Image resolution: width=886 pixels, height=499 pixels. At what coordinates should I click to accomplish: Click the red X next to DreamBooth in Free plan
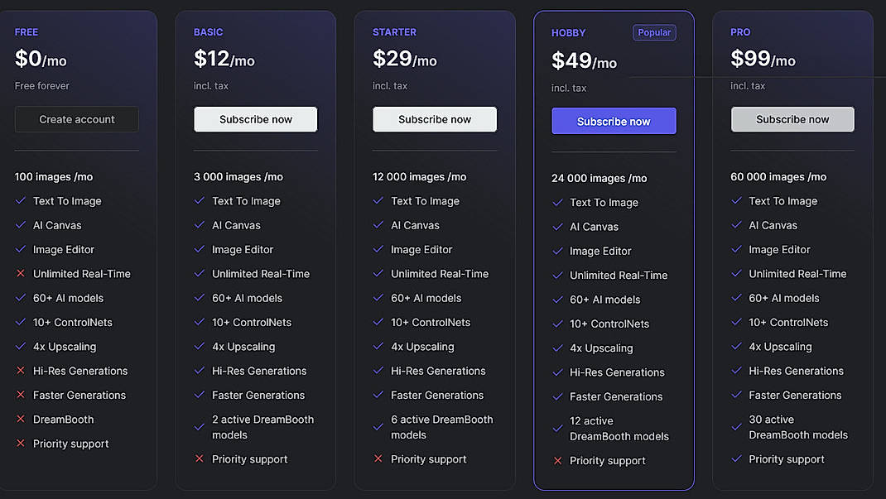[21, 420]
